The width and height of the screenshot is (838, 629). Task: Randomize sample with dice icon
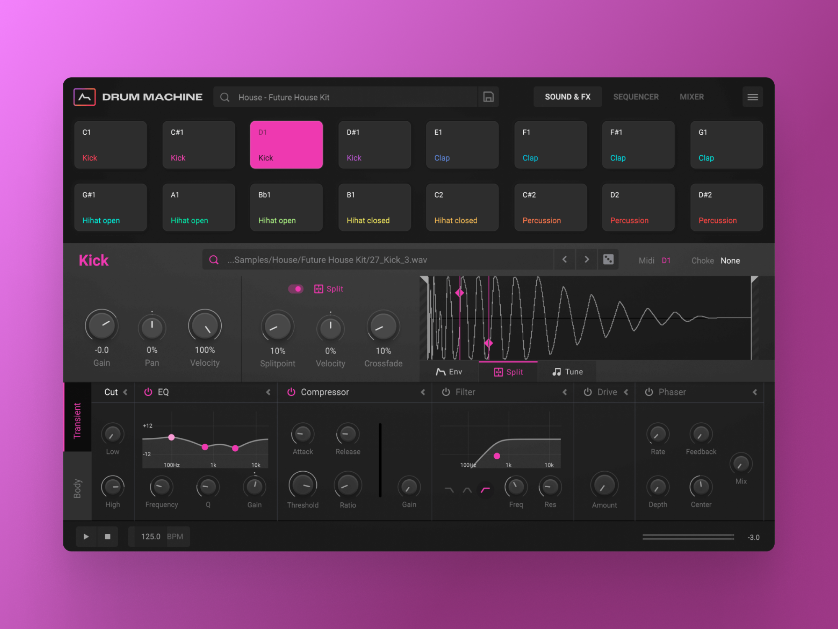pyautogui.click(x=608, y=260)
